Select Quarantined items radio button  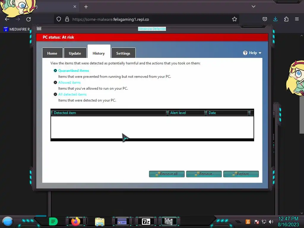point(55,71)
